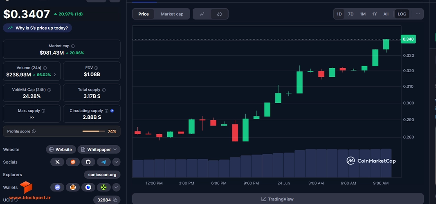Open the sonicscan.org explorer link

[x=102, y=175]
